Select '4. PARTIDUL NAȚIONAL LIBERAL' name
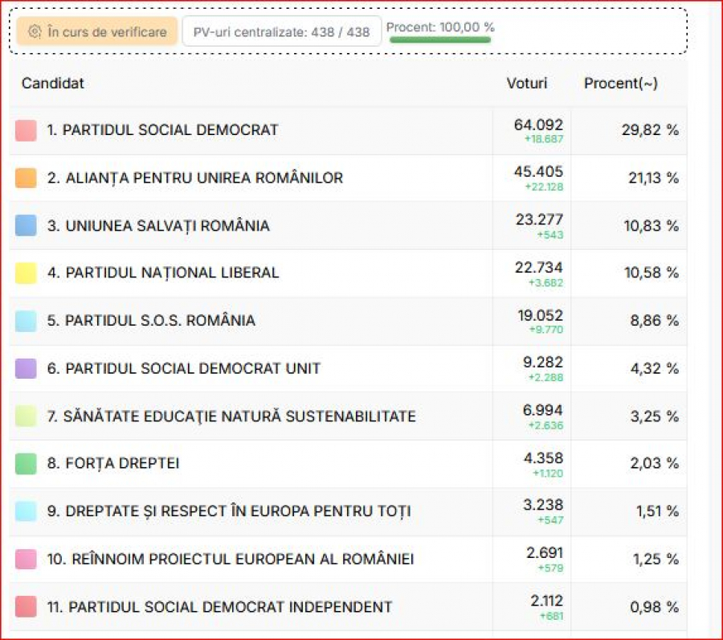 (x=163, y=273)
